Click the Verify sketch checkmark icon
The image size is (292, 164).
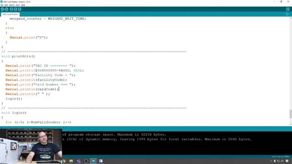pos(2,9)
